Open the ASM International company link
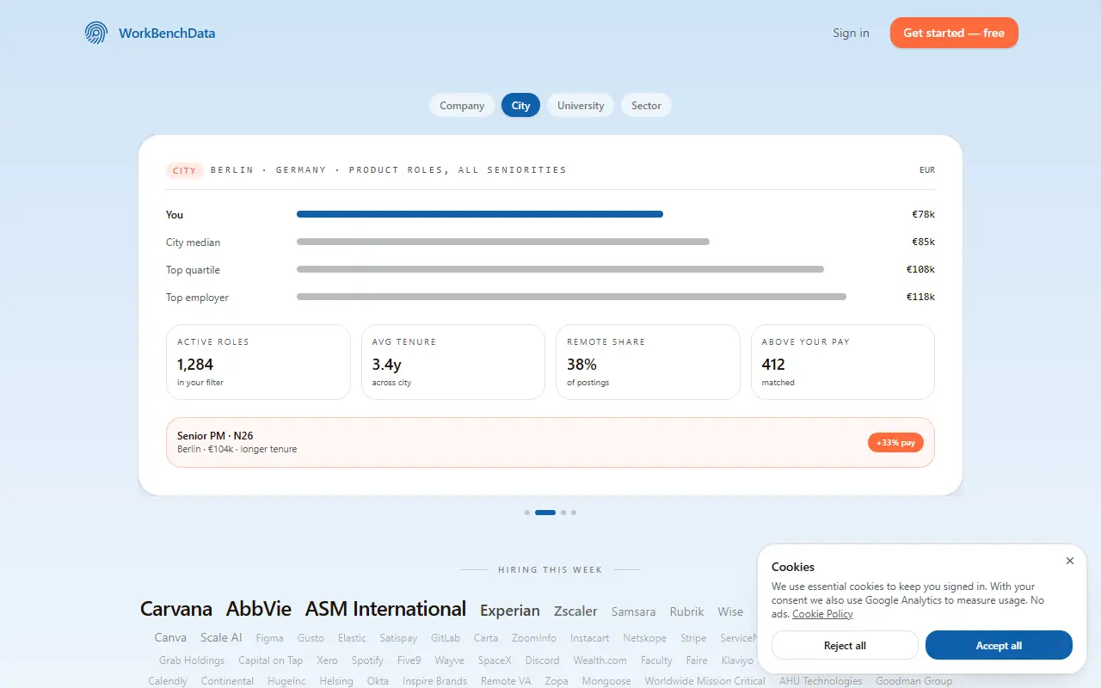1101x688 pixels. [385, 609]
